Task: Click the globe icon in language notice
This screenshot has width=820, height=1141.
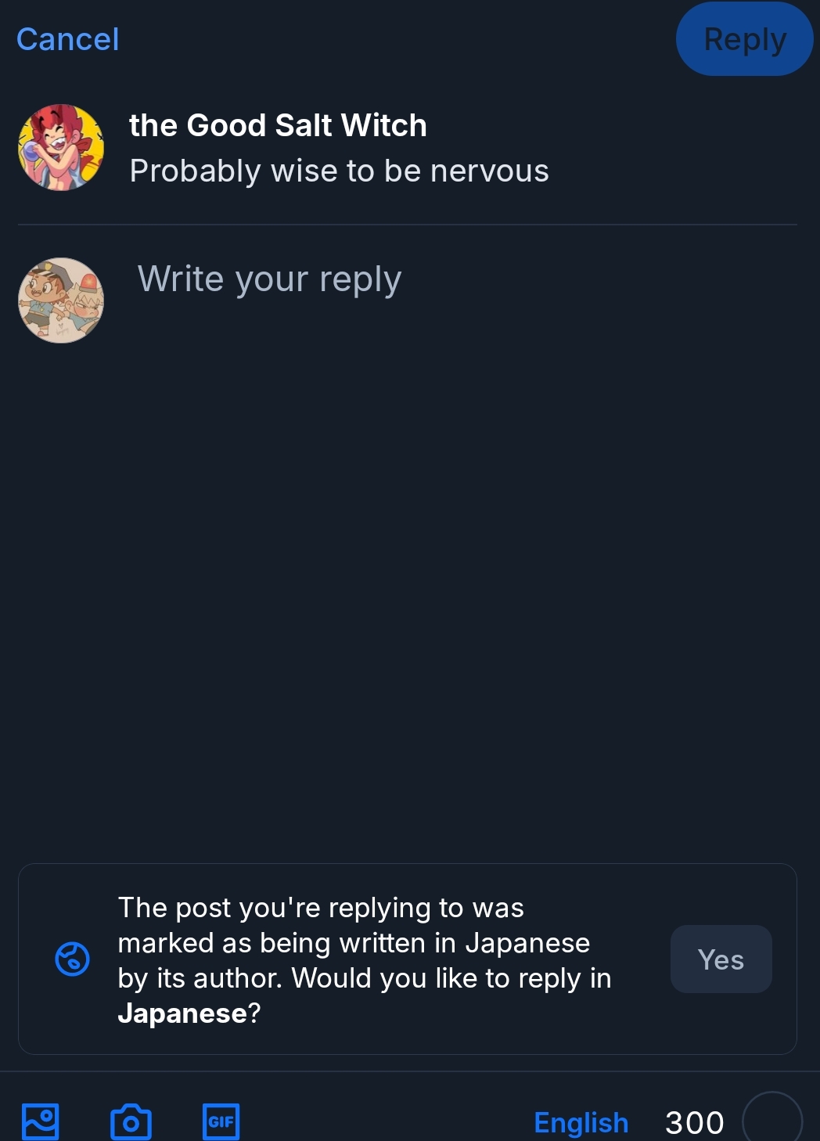Action: click(73, 959)
